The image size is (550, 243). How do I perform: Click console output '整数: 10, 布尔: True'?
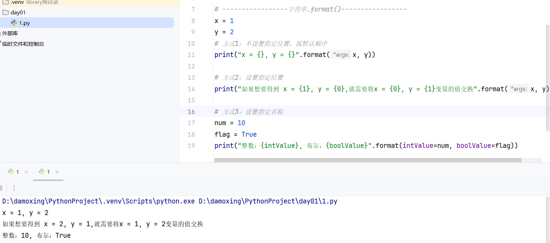click(36, 235)
